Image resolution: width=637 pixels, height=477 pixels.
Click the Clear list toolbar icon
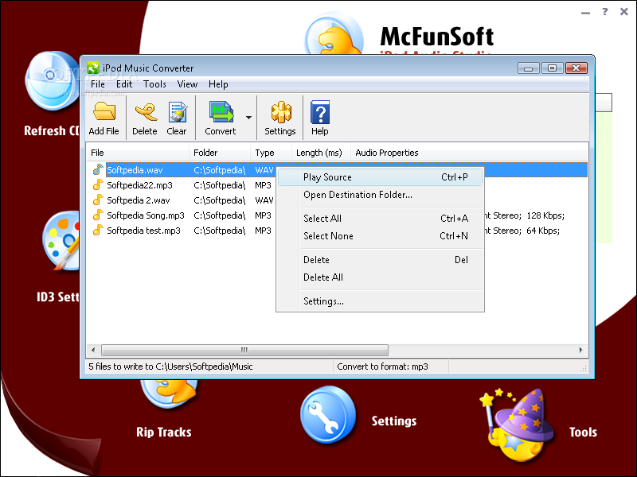coord(178,111)
